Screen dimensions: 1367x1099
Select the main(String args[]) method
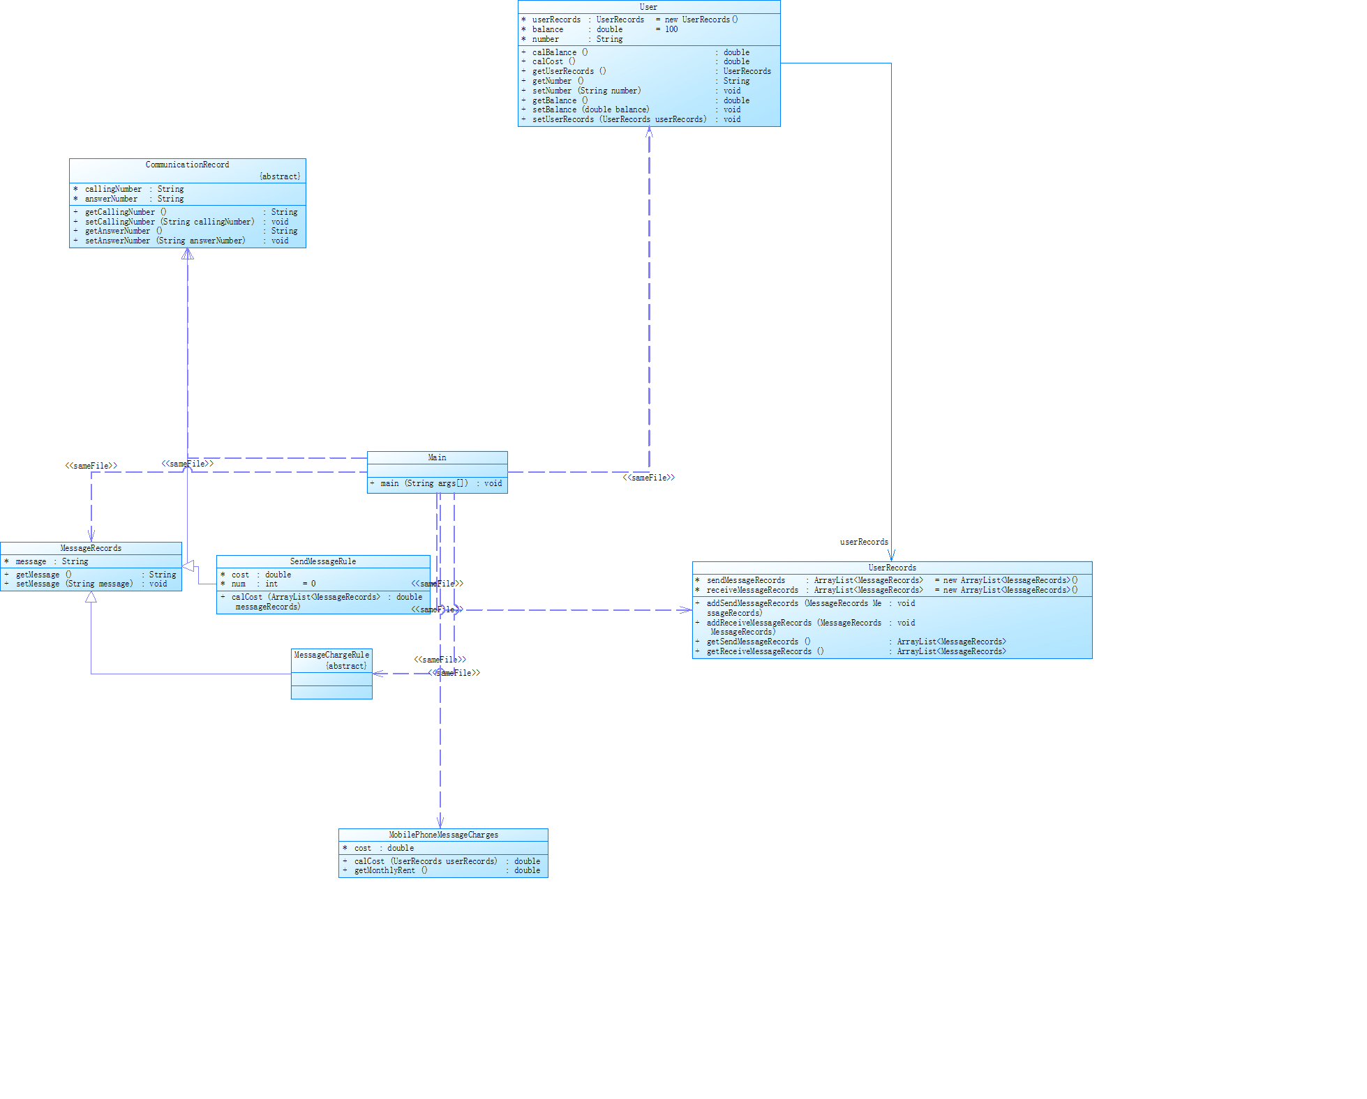424,484
